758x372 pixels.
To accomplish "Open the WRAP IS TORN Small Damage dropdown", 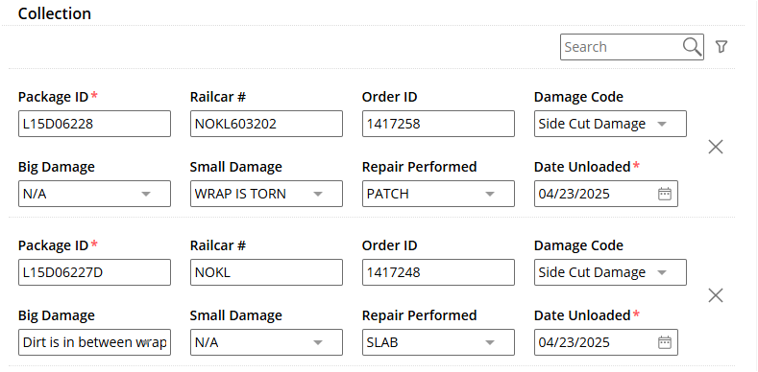I will click(x=266, y=194).
